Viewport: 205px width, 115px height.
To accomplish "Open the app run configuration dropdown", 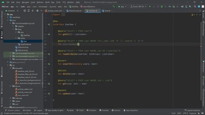I will coord(122,6).
